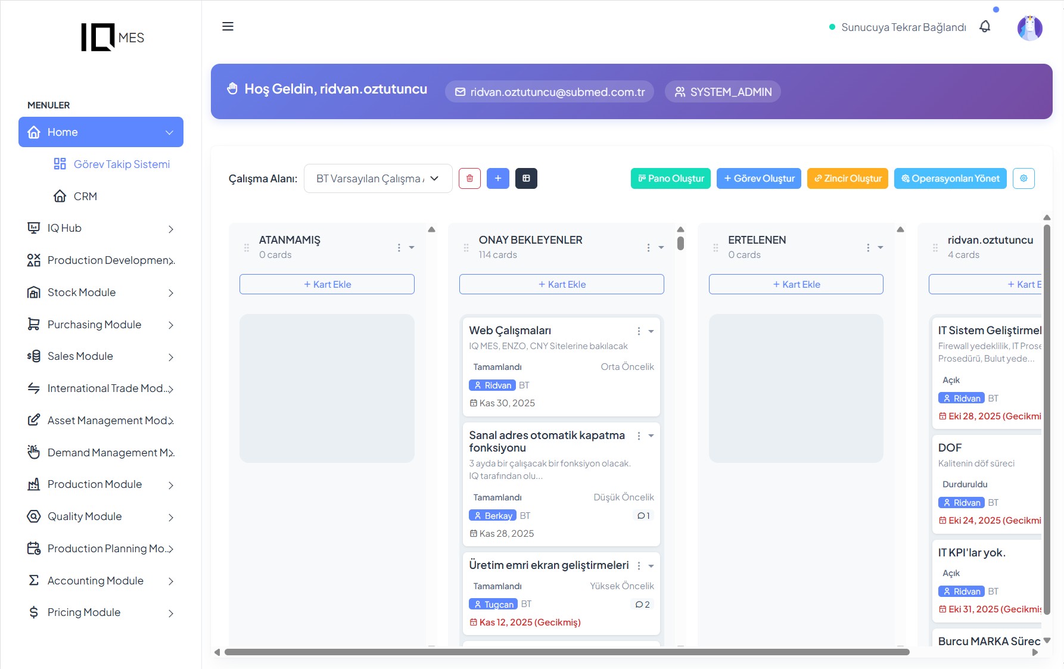Image resolution: width=1064 pixels, height=669 pixels.
Task: Open the notifications bell
Action: [985, 27]
